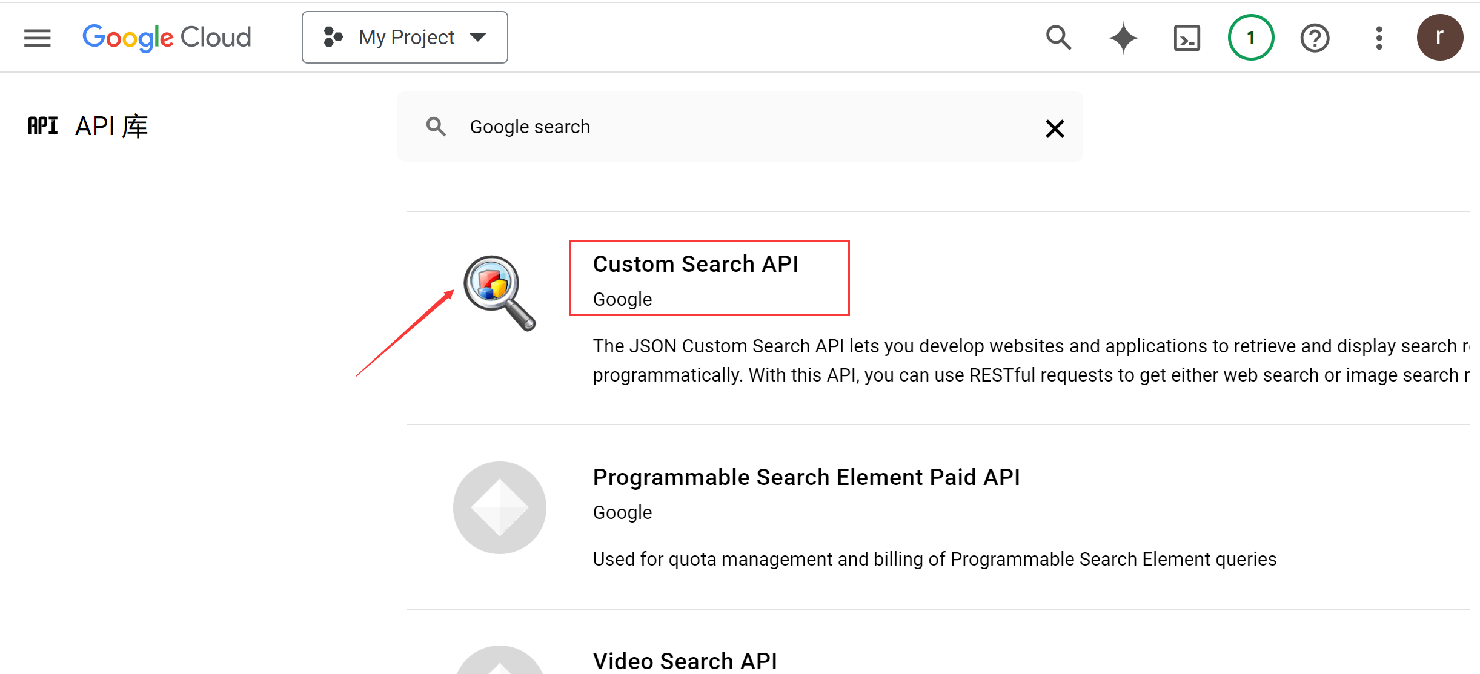Click the Programmable Search Element placeholder icon

coord(499,507)
